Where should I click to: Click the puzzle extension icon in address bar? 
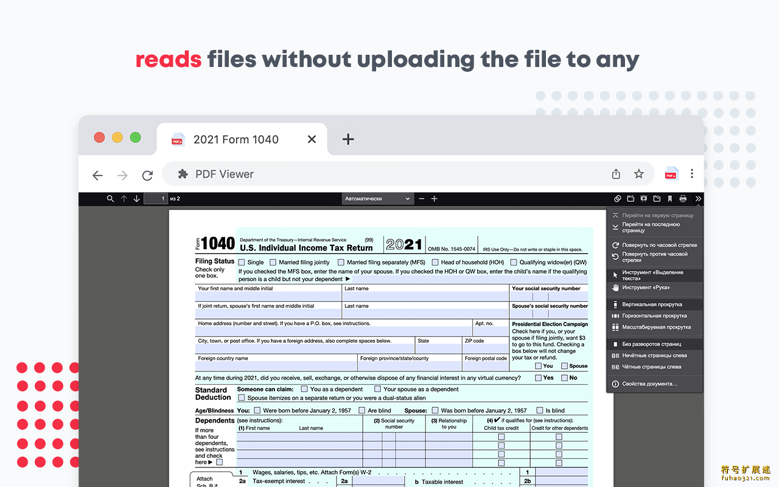click(x=183, y=174)
